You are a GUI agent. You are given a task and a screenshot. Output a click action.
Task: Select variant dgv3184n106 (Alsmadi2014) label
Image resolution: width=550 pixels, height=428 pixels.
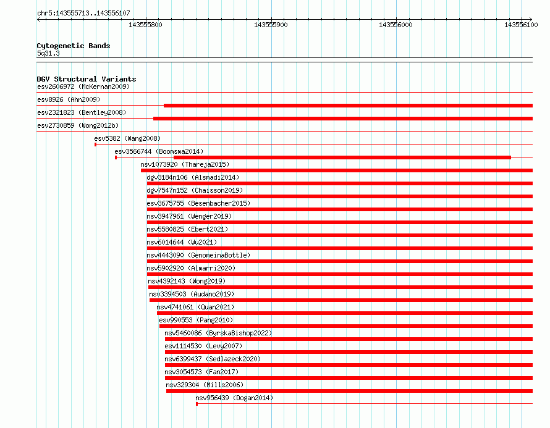tap(193, 177)
